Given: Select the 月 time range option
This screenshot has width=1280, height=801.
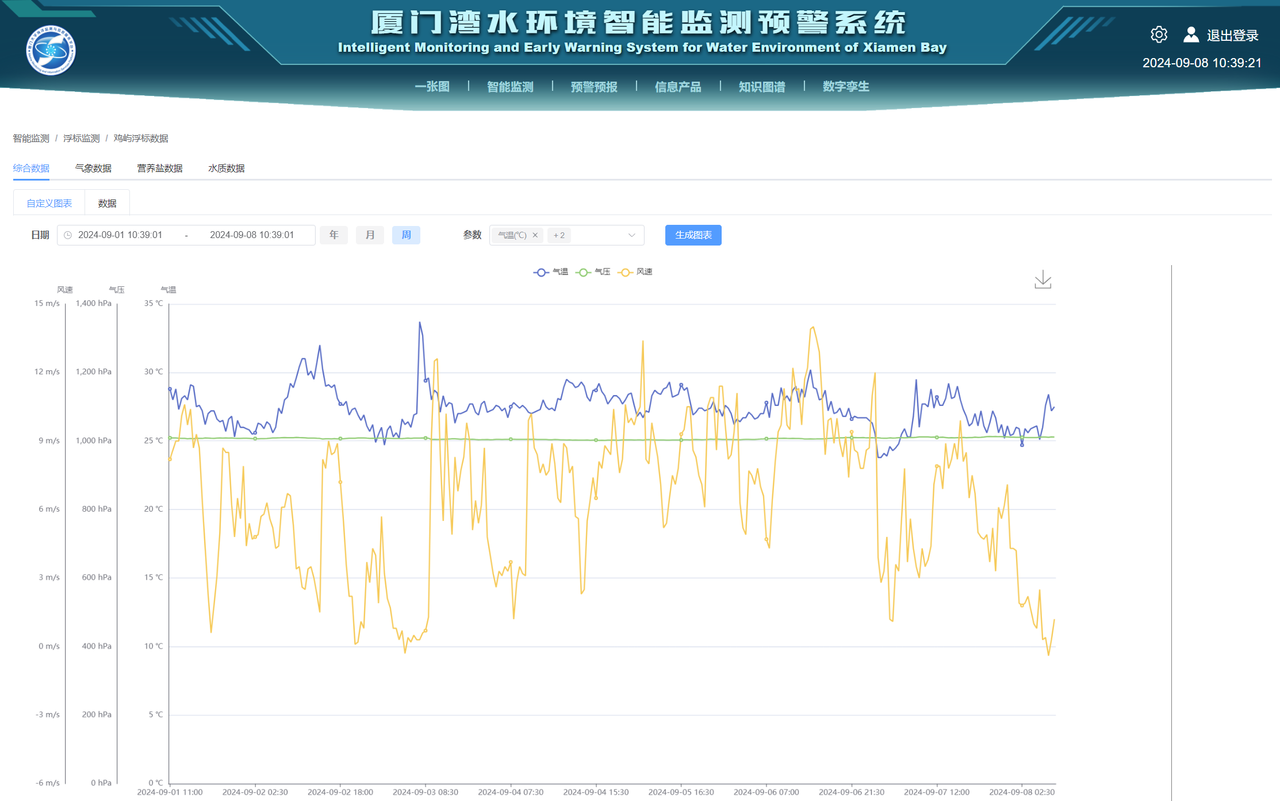Looking at the screenshot, I should 370,235.
